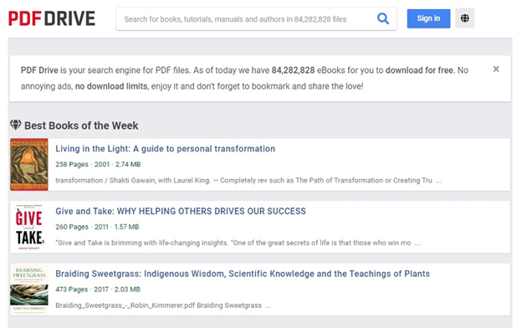Click the Give and Take description text
The image size is (522, 328).
pyautogui.click(x=238, y=243)
